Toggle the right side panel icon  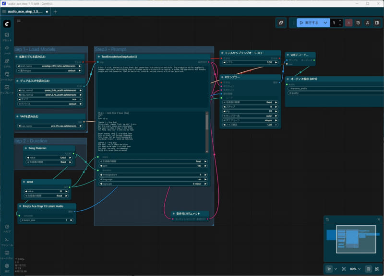[x=377, y=23]
